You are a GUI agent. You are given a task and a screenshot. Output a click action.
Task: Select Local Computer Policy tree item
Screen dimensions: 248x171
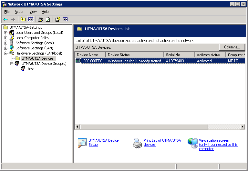click(32, 38)
